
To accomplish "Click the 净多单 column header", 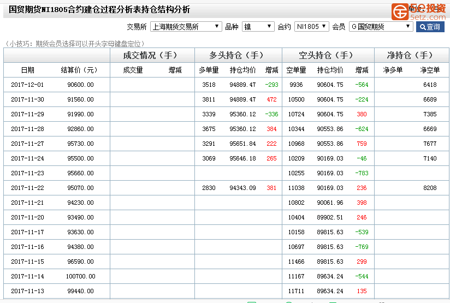I will 393,70.
